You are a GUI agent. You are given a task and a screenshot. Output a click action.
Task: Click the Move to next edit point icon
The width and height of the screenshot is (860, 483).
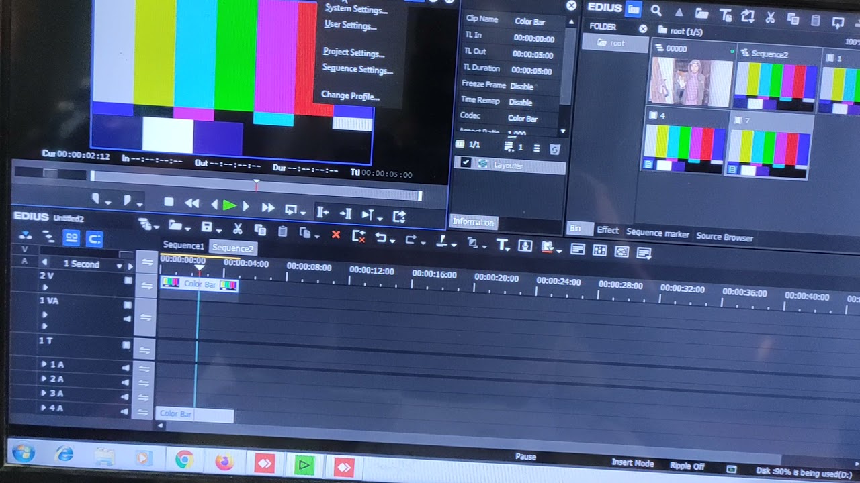click(x=346, y=214)
